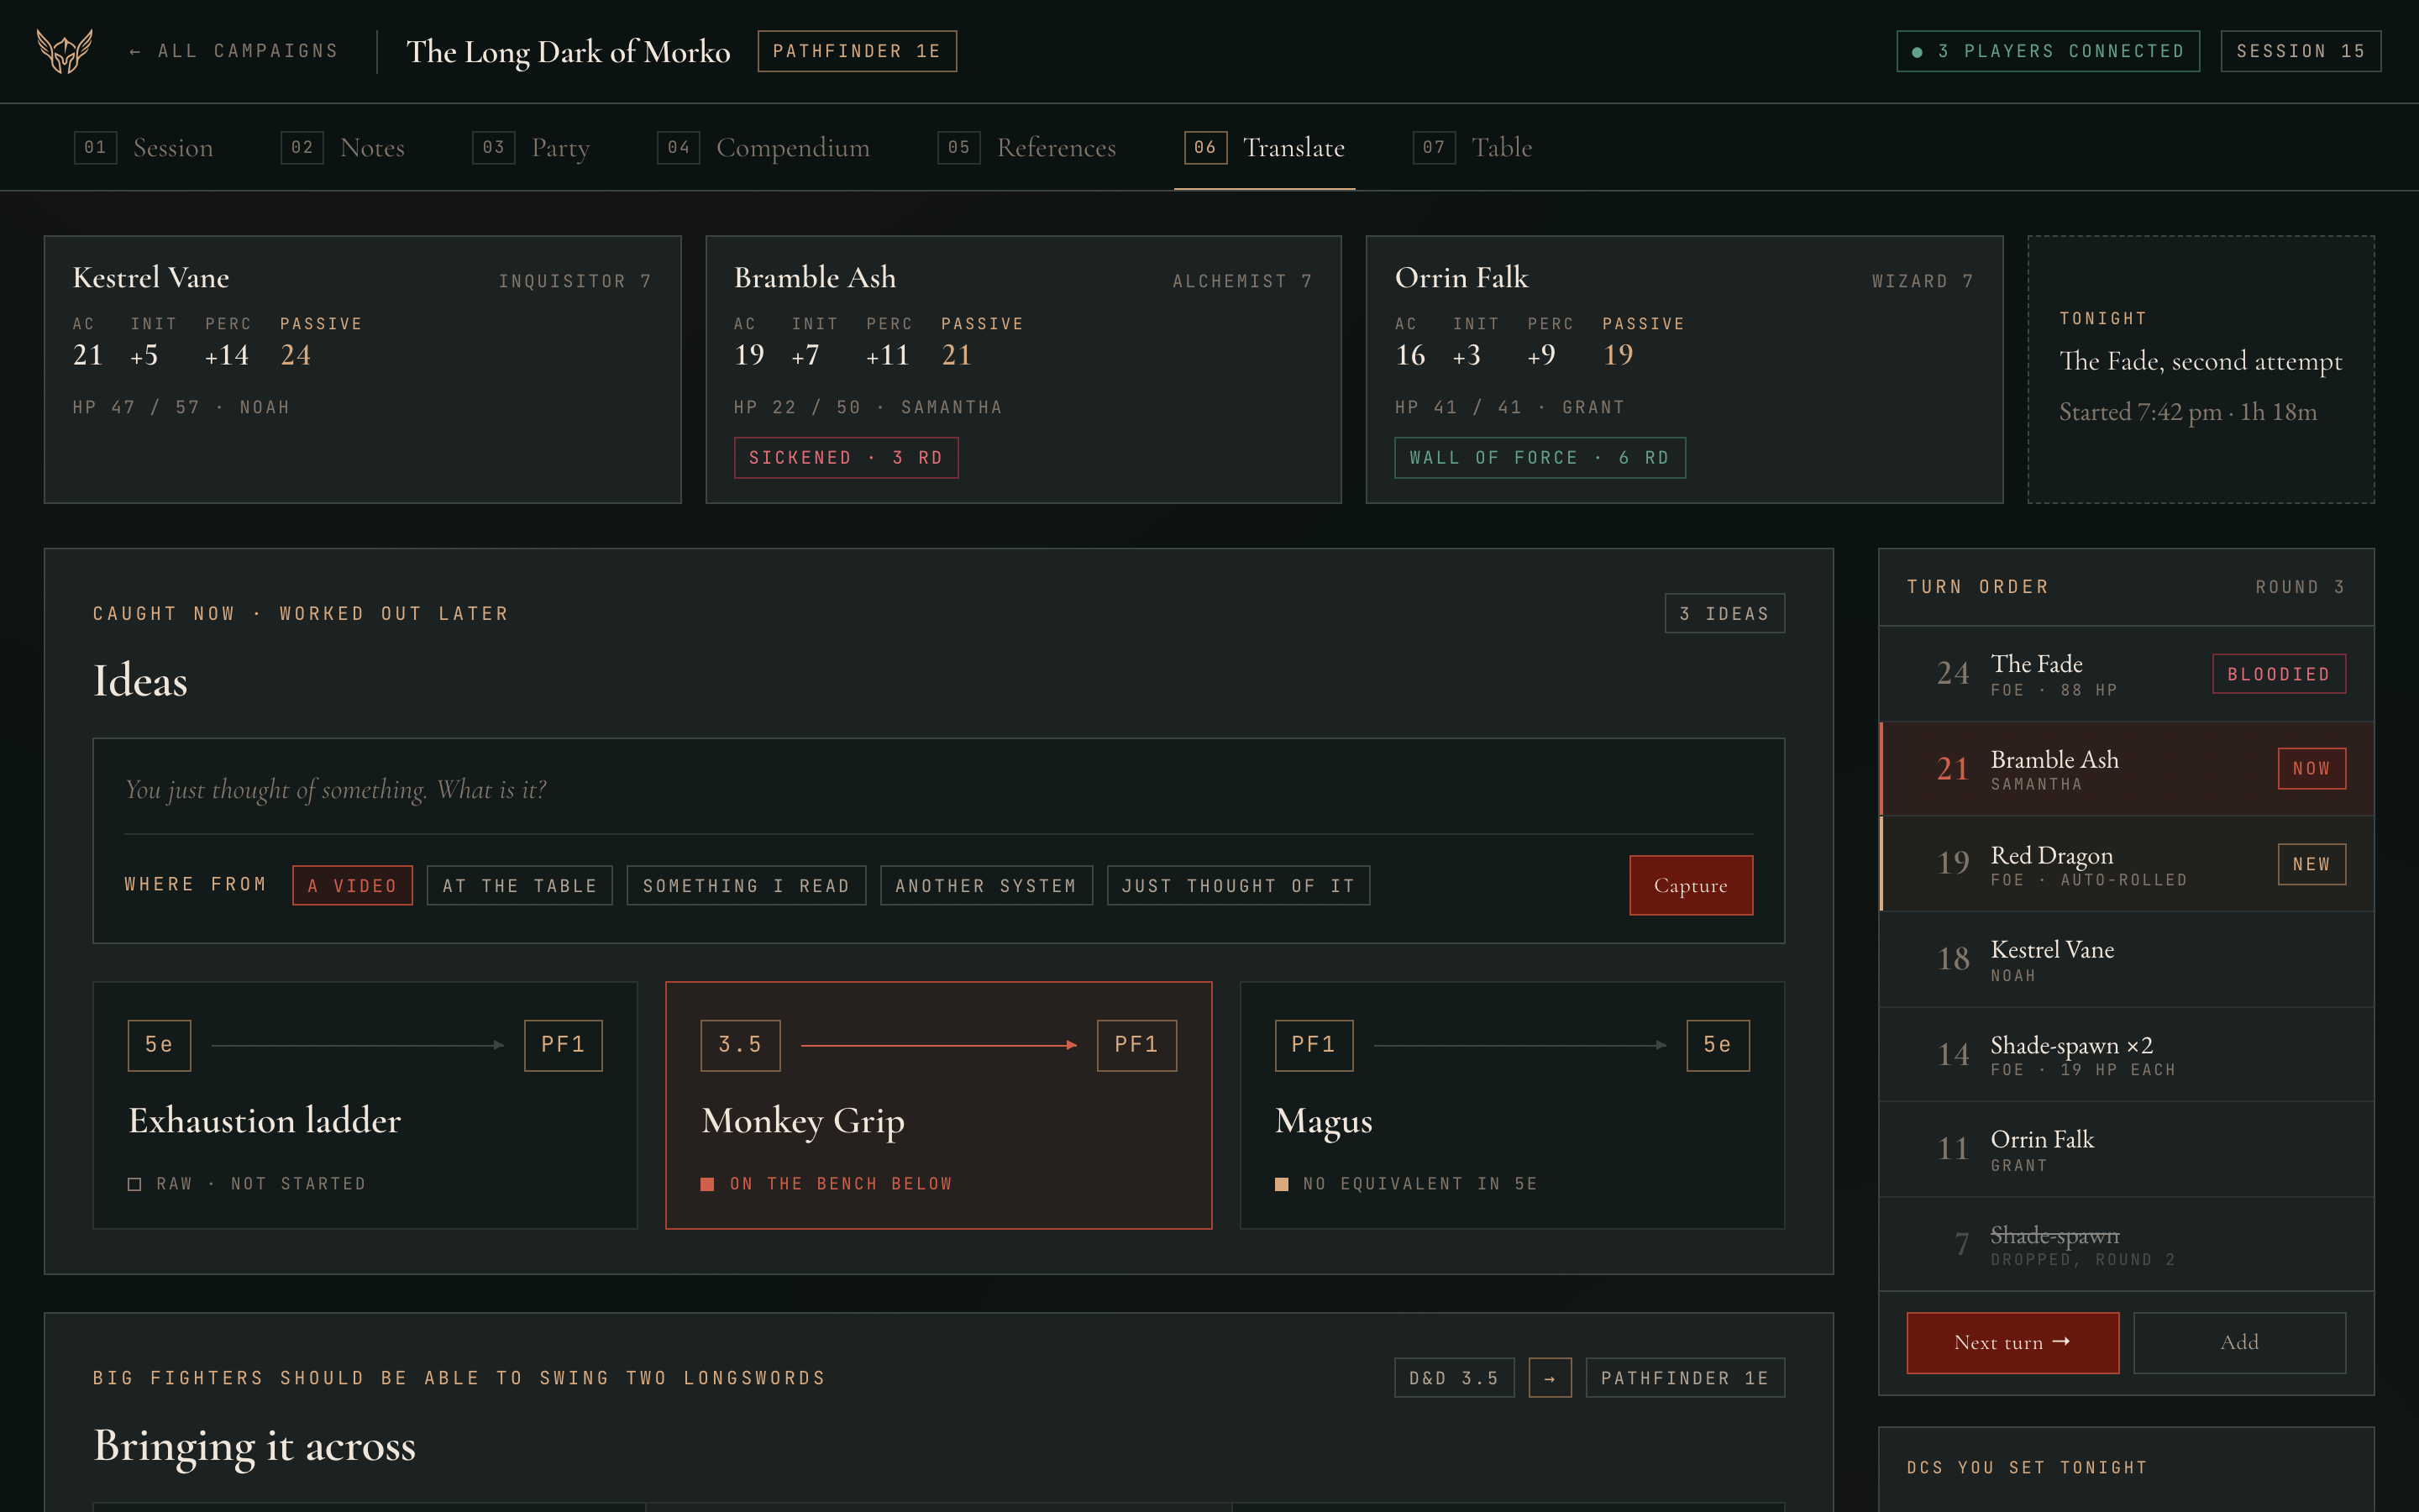Click the Sickened 3 rd condition tag
Screen dimensions: 2419x1512
pyautogui.click(x=846, y=458)
